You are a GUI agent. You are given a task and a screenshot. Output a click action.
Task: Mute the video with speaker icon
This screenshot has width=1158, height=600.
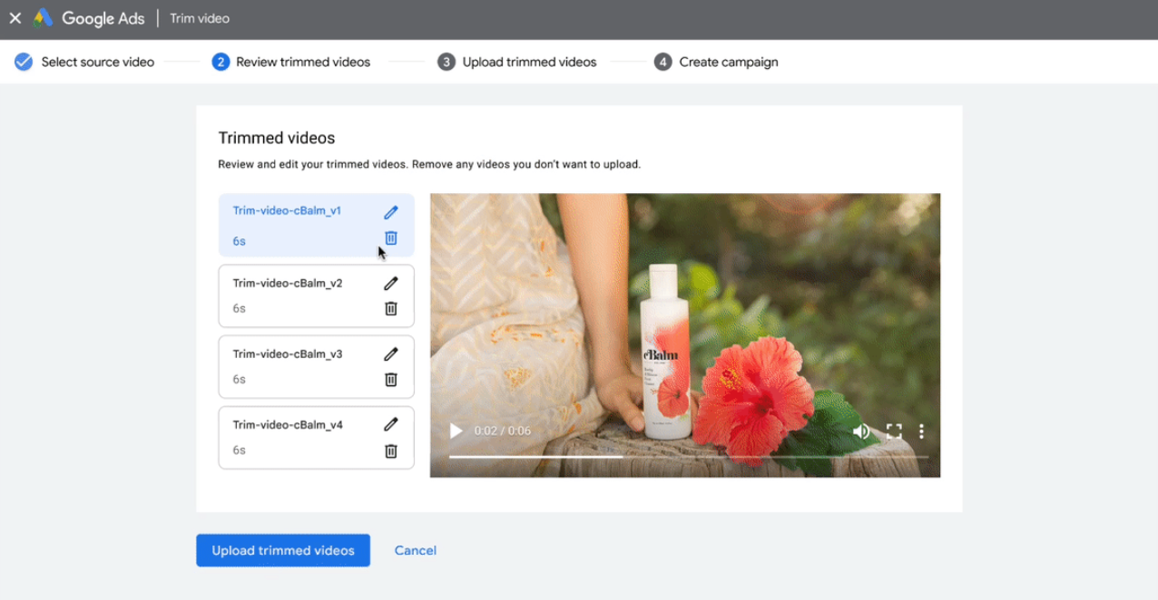click(861, 431)
